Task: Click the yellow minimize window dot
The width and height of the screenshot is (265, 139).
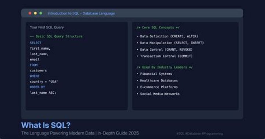Action: click(x=35, y=13)
